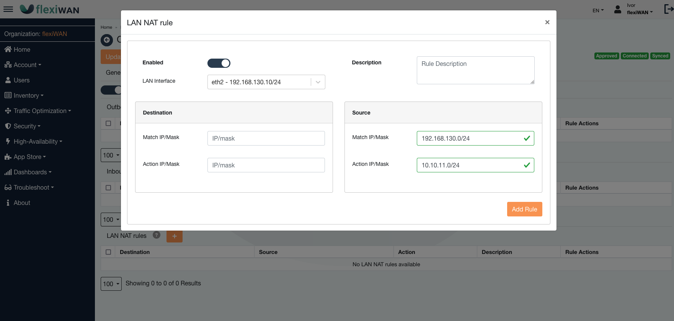Open the About page in sidebar
This screenshot has height=321, width=674.
coord(22,203)
